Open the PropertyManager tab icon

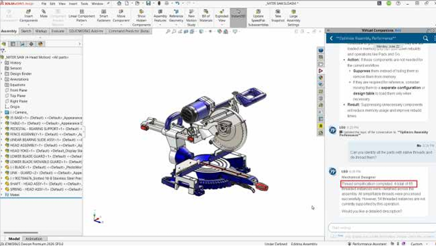[x=13, y=44]
